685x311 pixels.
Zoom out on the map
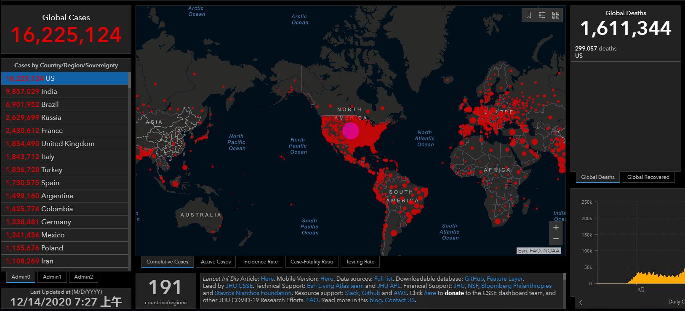point(556,239)
